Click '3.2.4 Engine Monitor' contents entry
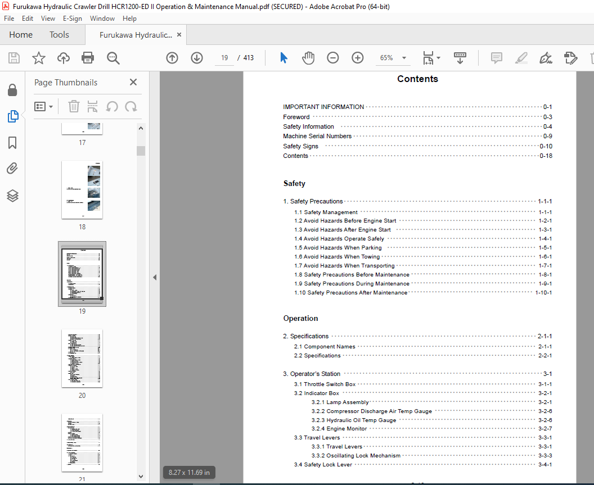This screenshot has height=485, width=594. tap(431, 429)
